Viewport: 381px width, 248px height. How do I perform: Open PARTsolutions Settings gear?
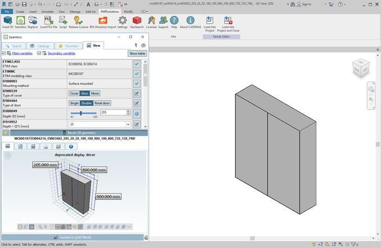pyautogui.click(x=122, y=21)
